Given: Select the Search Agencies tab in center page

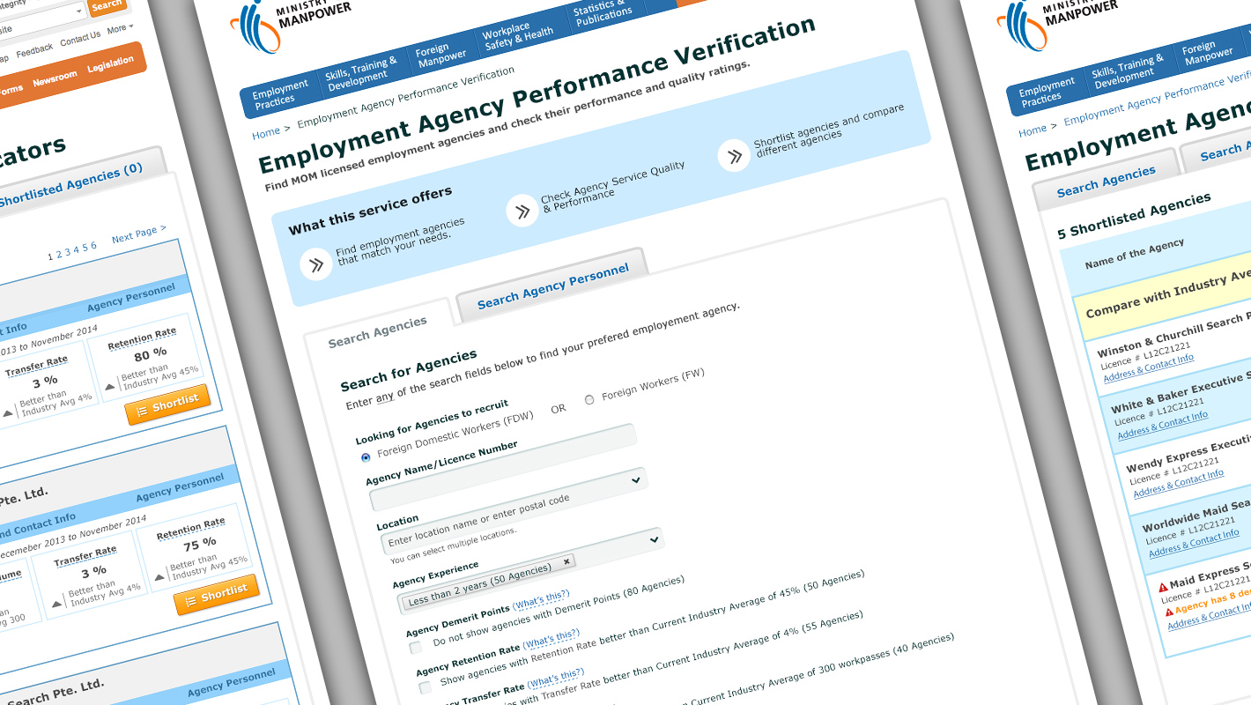Looking at the screenshot, I should point(377,332).
